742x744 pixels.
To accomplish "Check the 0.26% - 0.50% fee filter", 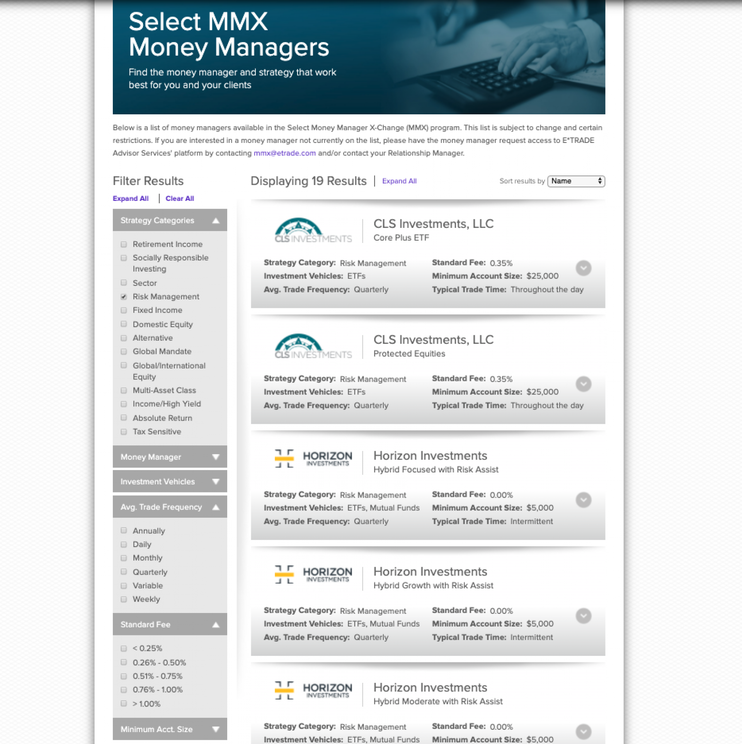I will pos(124,662).
